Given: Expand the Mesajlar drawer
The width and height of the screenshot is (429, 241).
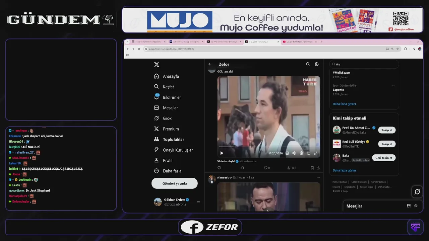Looking at the screenshot, I should click(416, 206).
